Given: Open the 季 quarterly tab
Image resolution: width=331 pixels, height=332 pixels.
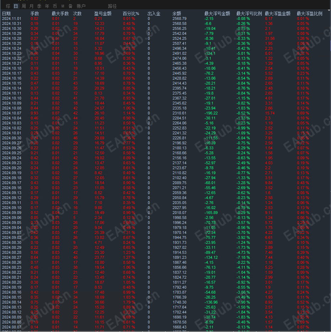Looking at the screenshot, I should click(39, 6).
